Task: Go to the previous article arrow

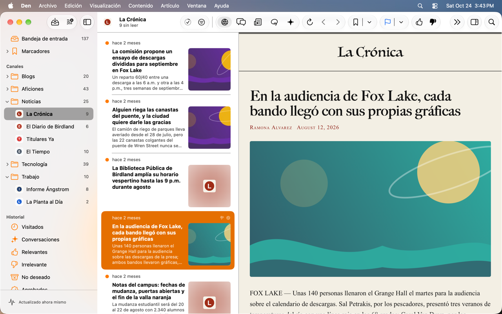Action: tap(324, 22)
